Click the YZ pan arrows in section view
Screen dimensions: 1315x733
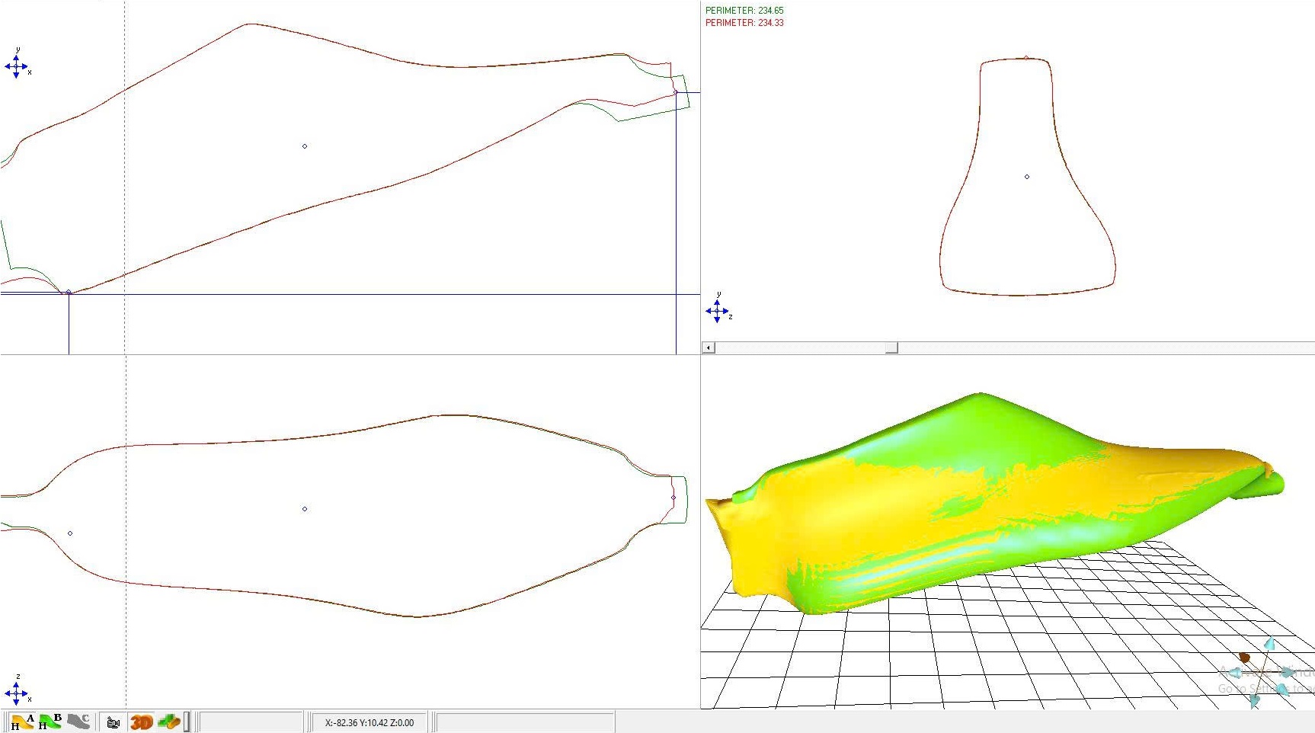716,311
